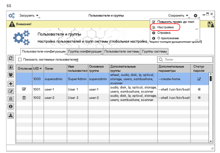Open the gear settings menu in header
220x153 pixels.
(195, 16)
